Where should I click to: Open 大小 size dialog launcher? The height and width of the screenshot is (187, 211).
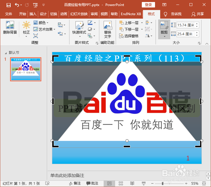(x=199, y=43)
